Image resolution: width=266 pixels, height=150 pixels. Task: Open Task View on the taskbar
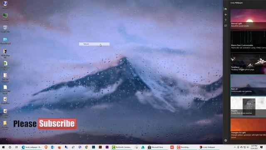[17, 147]
